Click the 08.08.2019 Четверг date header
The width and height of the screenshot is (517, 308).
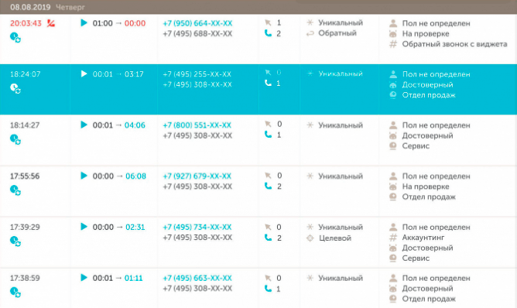click(x=47, y=7)
